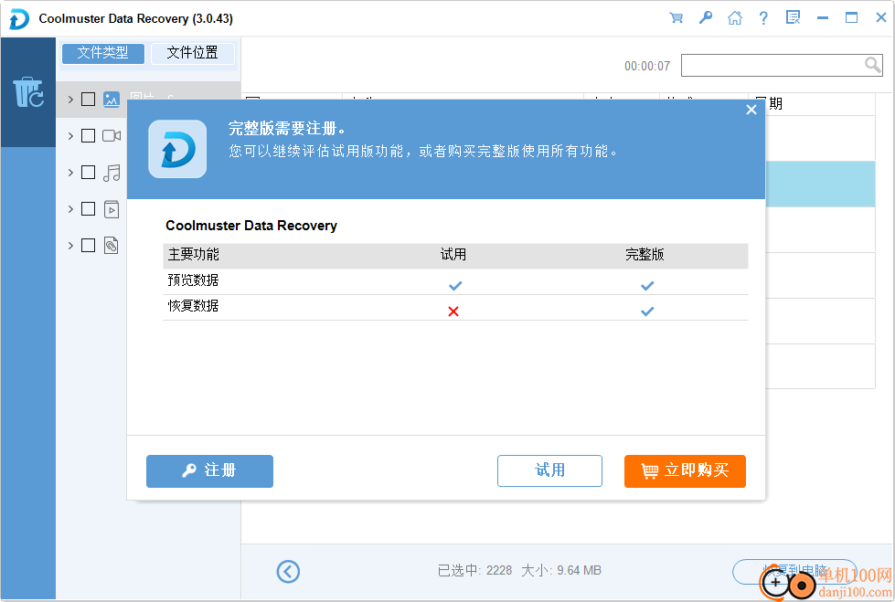
Task: Select the document attachment category icon
Action: tap(112, 246)
